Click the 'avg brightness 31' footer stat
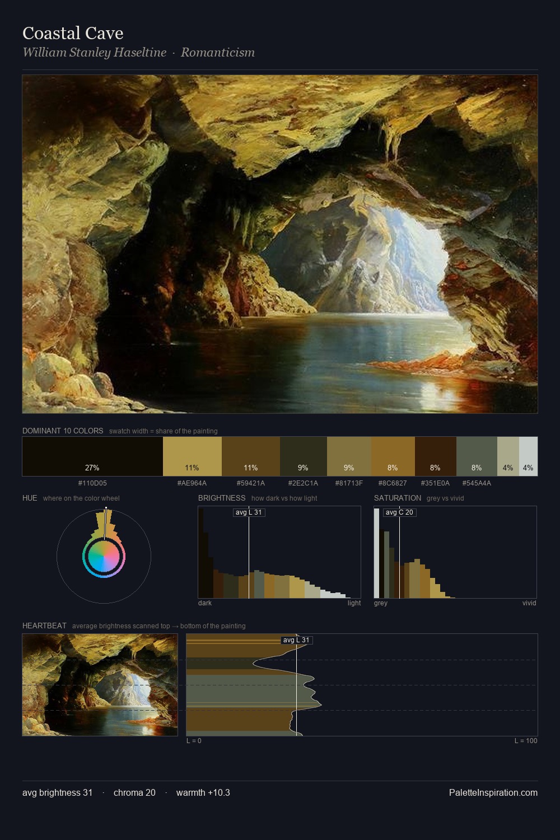This screenshot has height=840, width=560. coord(58,792)
